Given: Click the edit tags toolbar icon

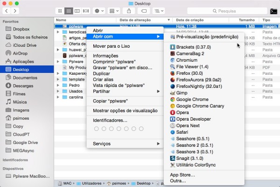Looking at the screenshot, I should [x=144, y=11].
